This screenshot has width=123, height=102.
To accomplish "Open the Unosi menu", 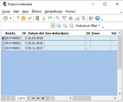I will click(x=6, y=12).
